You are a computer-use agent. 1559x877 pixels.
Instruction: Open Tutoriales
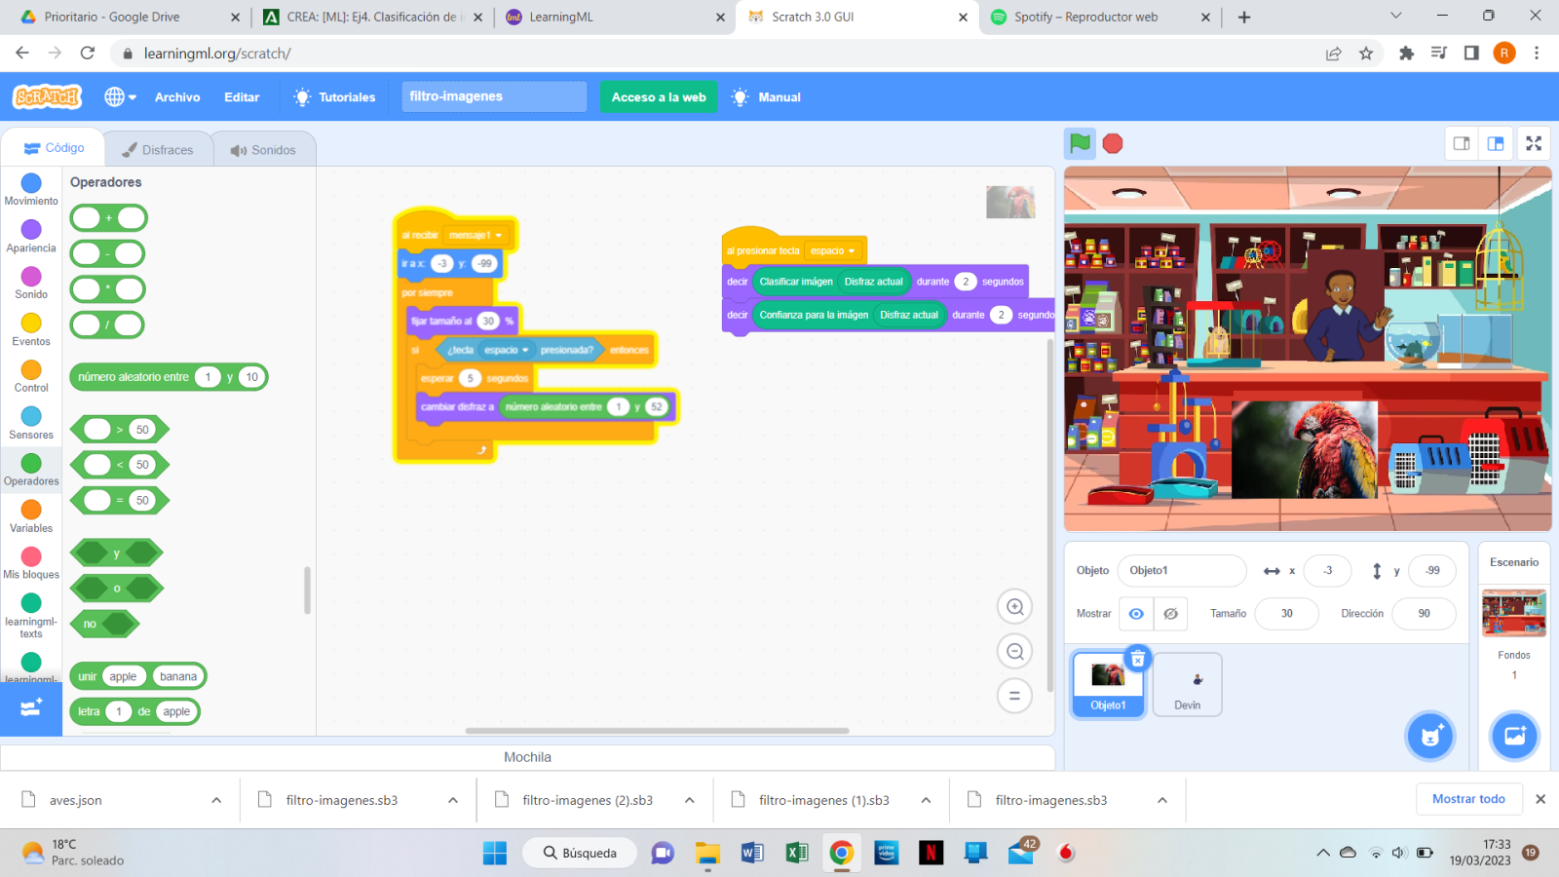point(334,96)
